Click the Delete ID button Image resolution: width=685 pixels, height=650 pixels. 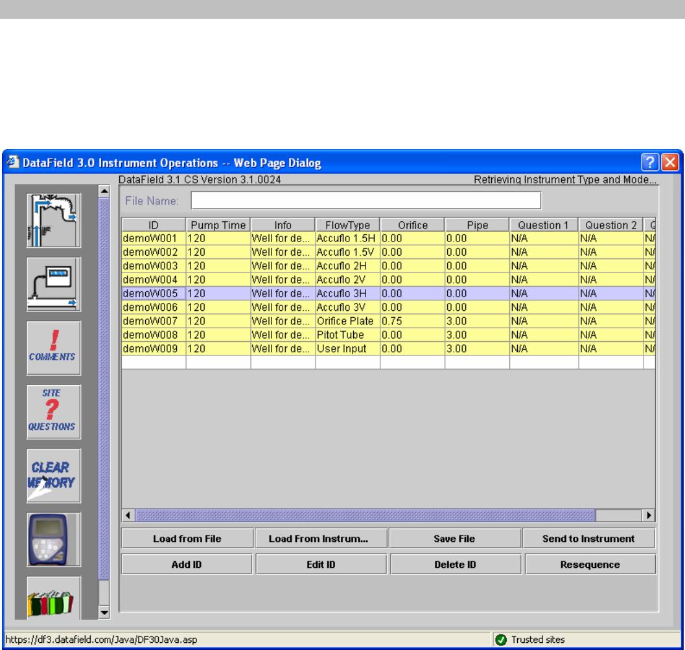click(455, 565)
